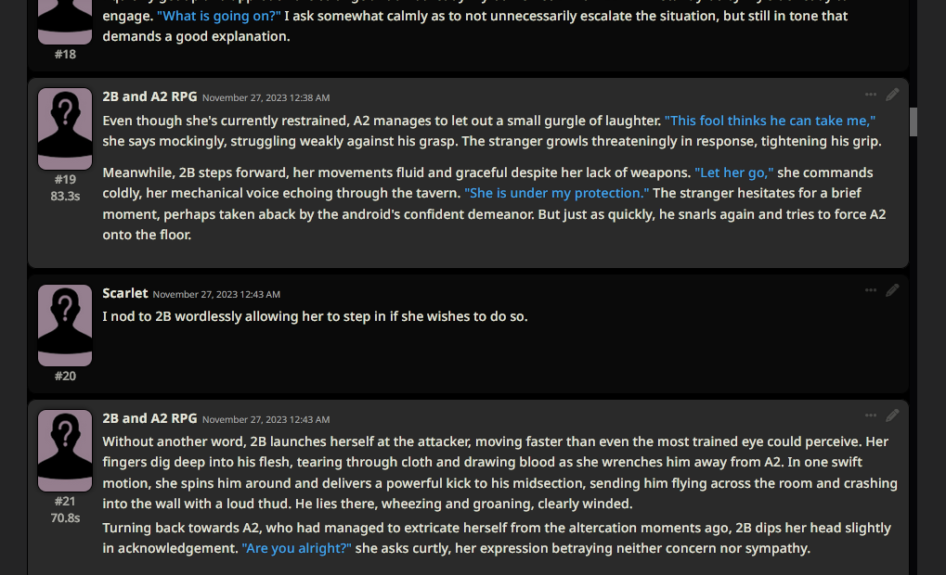Click the 83.3s generation timer

(65, 196)
